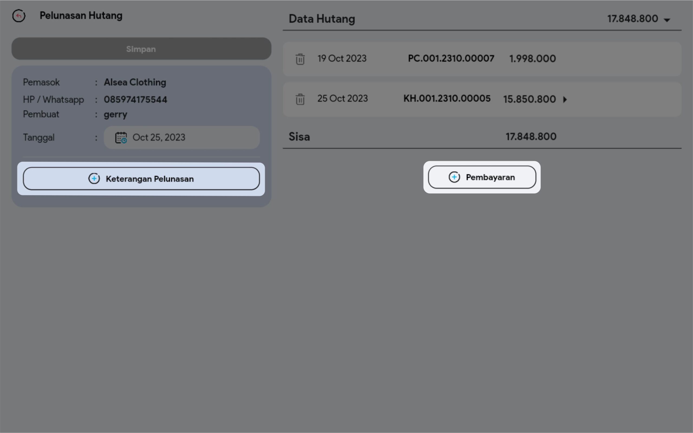693x433 pixels.
Task: Delete the 25 Oct 2023 debt row
Action: (x=300, y=99)
